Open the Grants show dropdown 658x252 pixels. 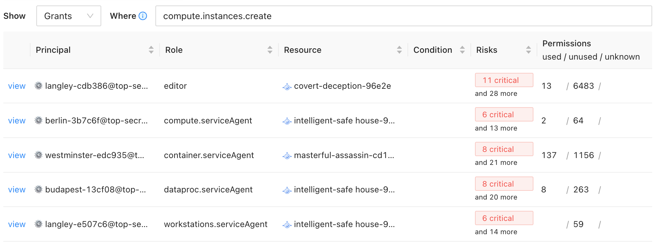click(x=69, y=16)
